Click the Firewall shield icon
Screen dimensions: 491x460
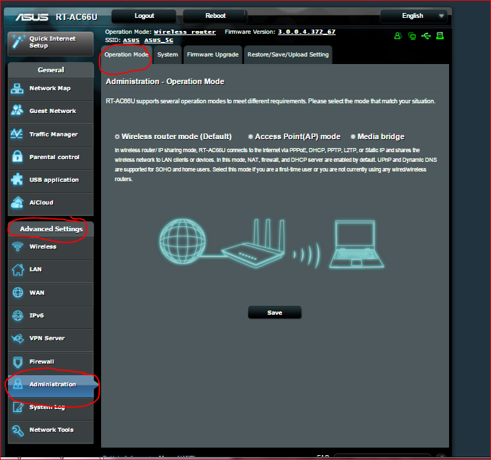[x=18, y=362]
